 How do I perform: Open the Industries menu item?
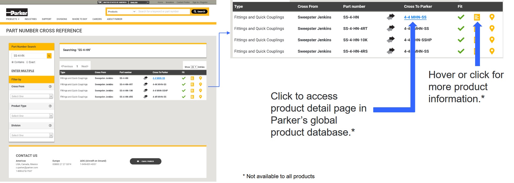point(31,19)
